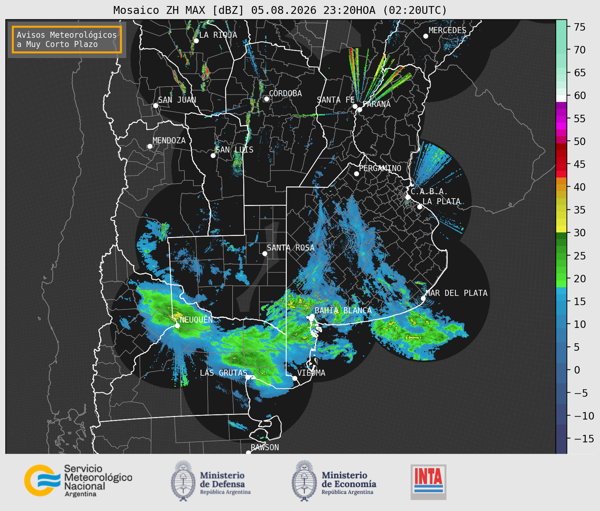Select the Bahía Blanca city marker
Screen dimensions: 600x511
click(x=312, y=316)
